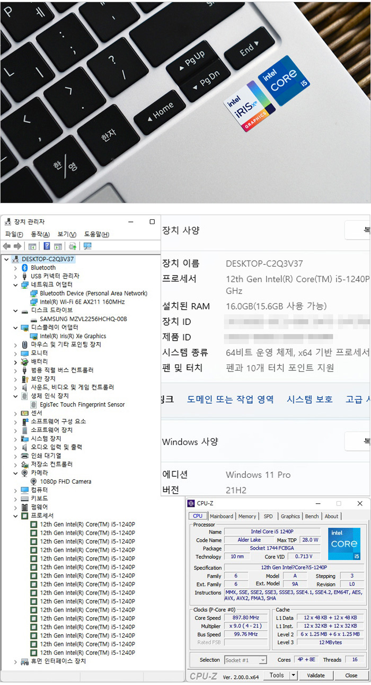
Task: Open the Tools dropdown arrow in CPU-Z
Action: pyautogui.click(x=294, y=675)
